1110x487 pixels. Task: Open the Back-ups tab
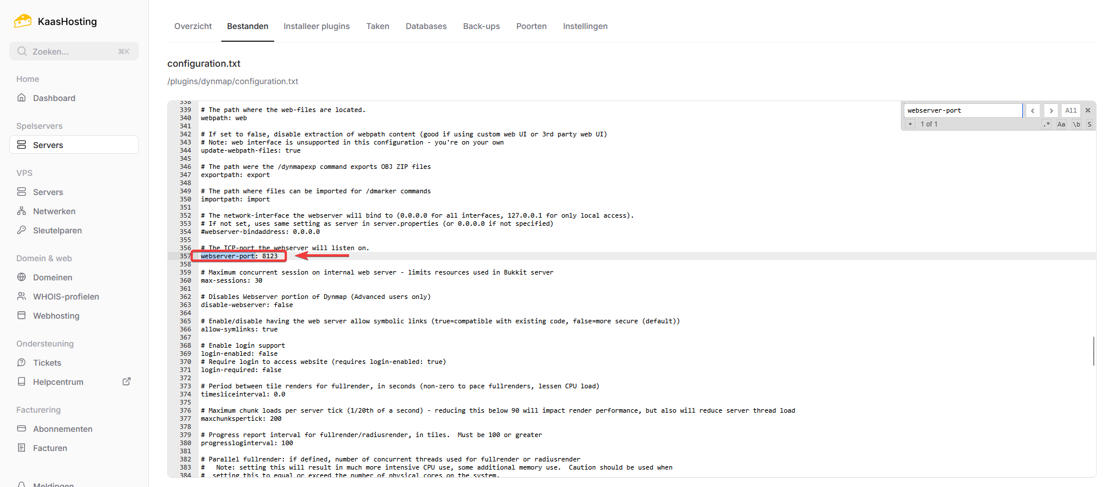click(481, 26)
